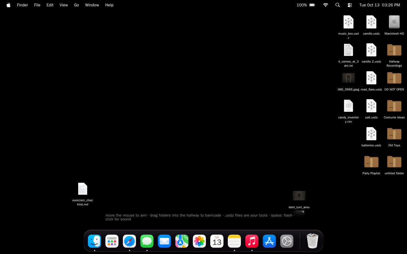Open Messages from the Dock
Image resolution: width=407 pixels, height=254 pixels.
(x=147, y=241)
